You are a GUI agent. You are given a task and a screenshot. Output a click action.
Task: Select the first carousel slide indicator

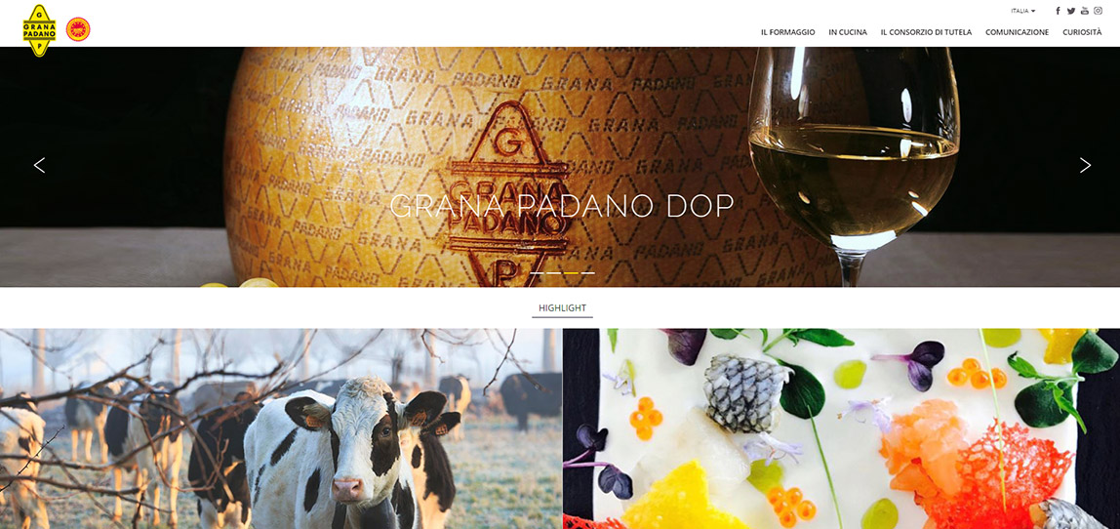(538, 273)
